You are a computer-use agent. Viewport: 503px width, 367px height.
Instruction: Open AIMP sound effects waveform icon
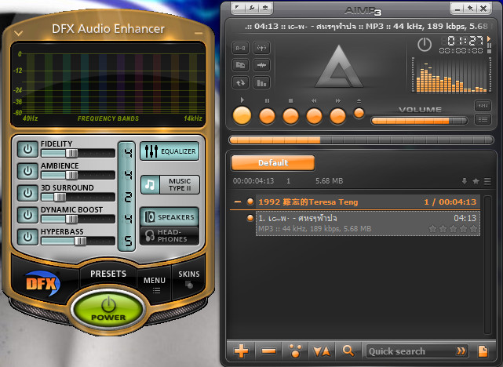[x=261, y=65]
